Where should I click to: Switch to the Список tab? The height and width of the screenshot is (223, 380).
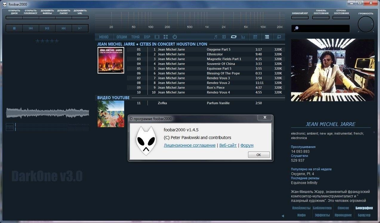(x=343, y=208)
